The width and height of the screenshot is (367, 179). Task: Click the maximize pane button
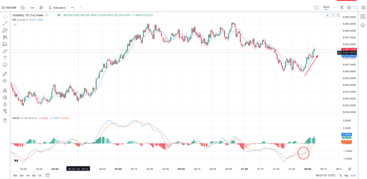click(338, 15)
